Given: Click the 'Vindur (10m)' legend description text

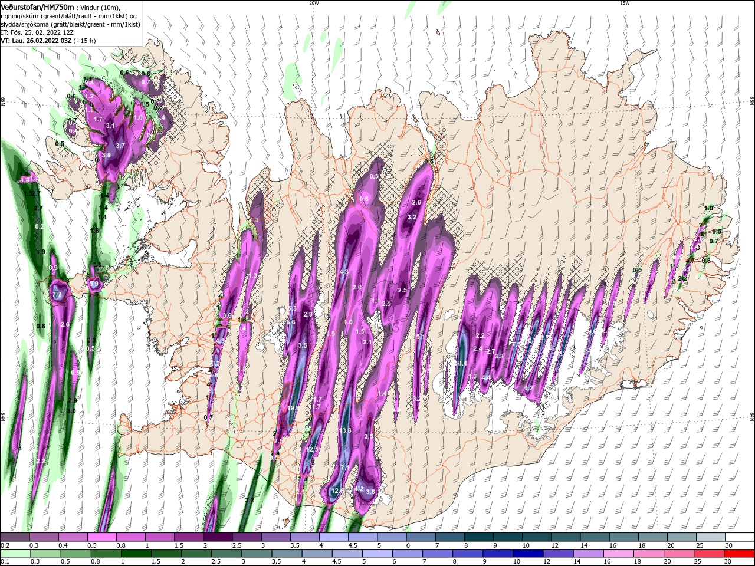Looking at the screenshot, I should pyautogui.click(x=100, y=7).
